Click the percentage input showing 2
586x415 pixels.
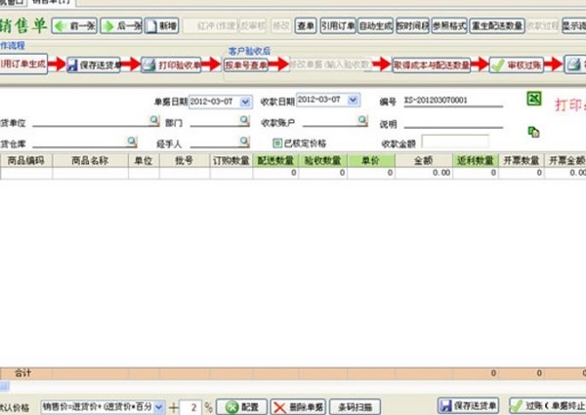[x=190, y=407]
